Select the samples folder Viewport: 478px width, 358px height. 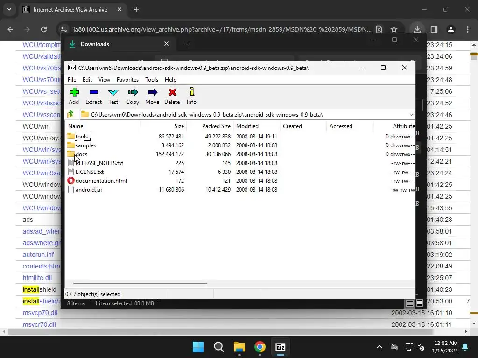[85, 145]
